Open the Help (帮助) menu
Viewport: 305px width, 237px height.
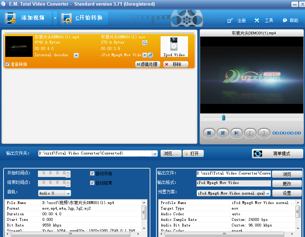coord(290,20)
